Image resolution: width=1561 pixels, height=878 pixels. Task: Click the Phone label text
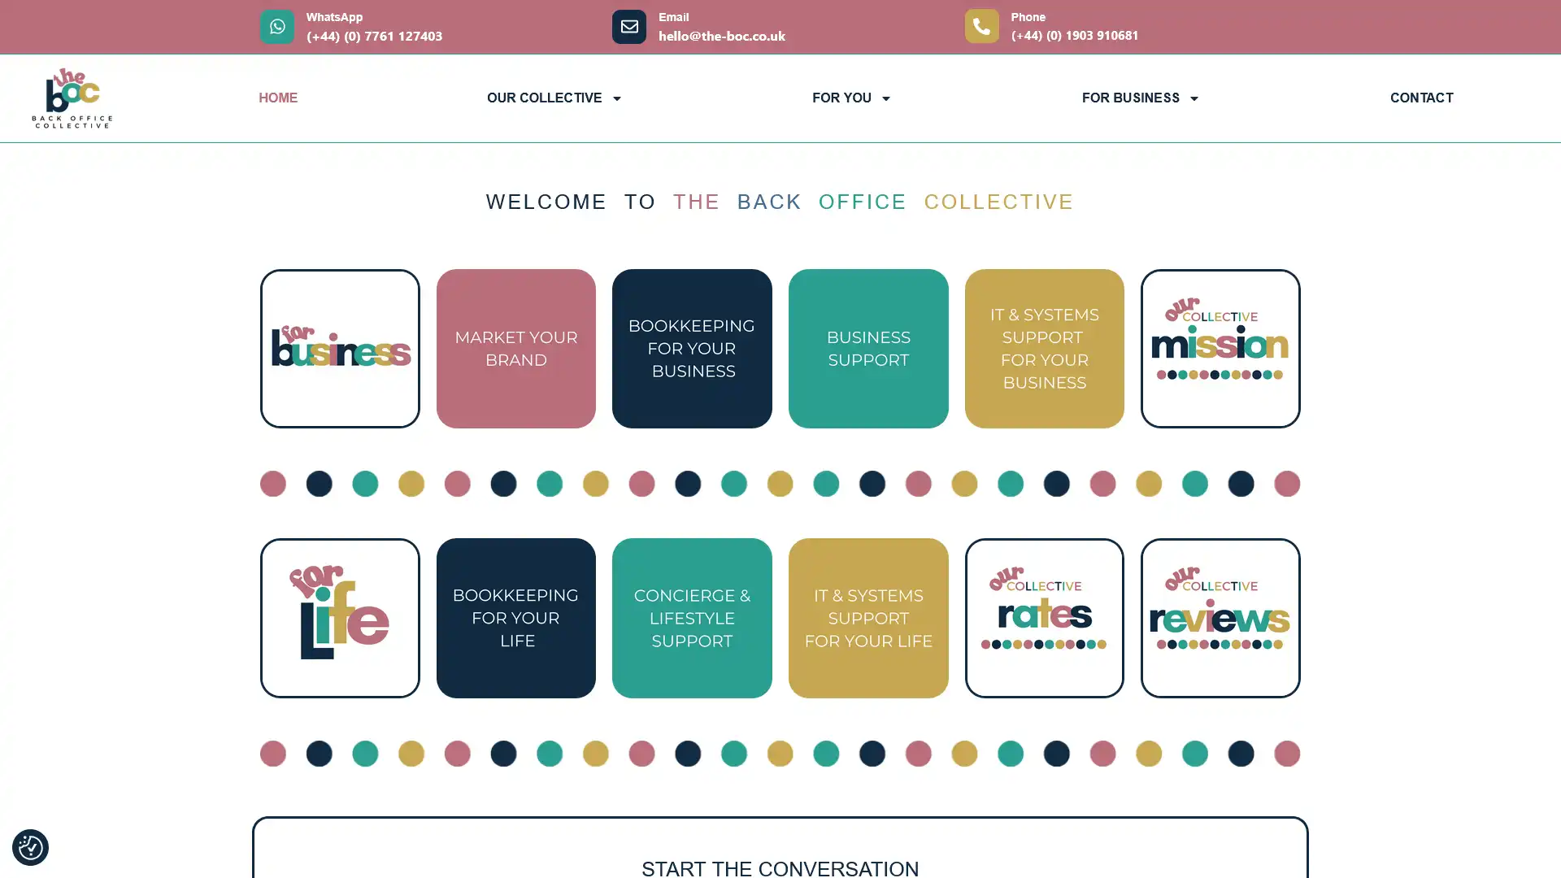(x=1028, y=17)
